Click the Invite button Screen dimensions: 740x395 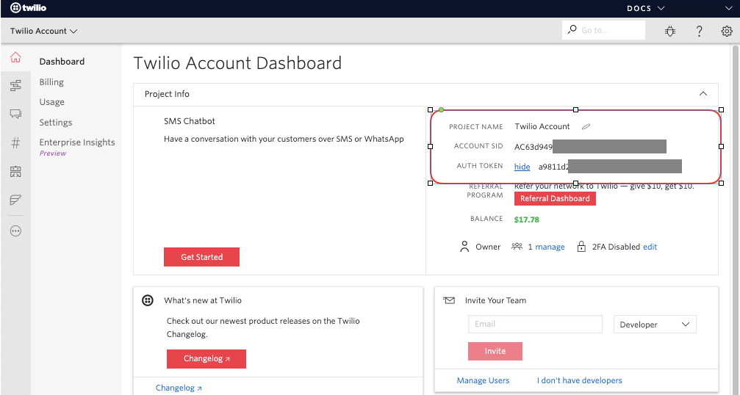[x=495, y=351]
